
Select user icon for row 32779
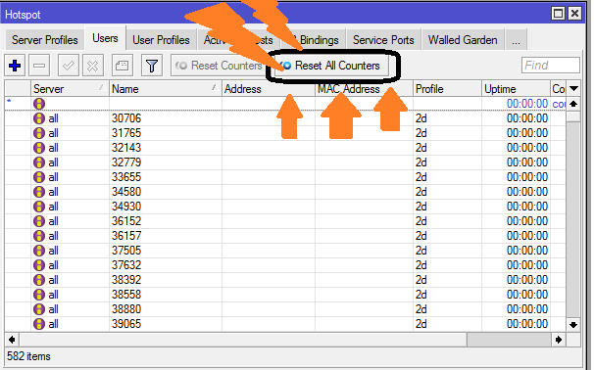[39, 162]
